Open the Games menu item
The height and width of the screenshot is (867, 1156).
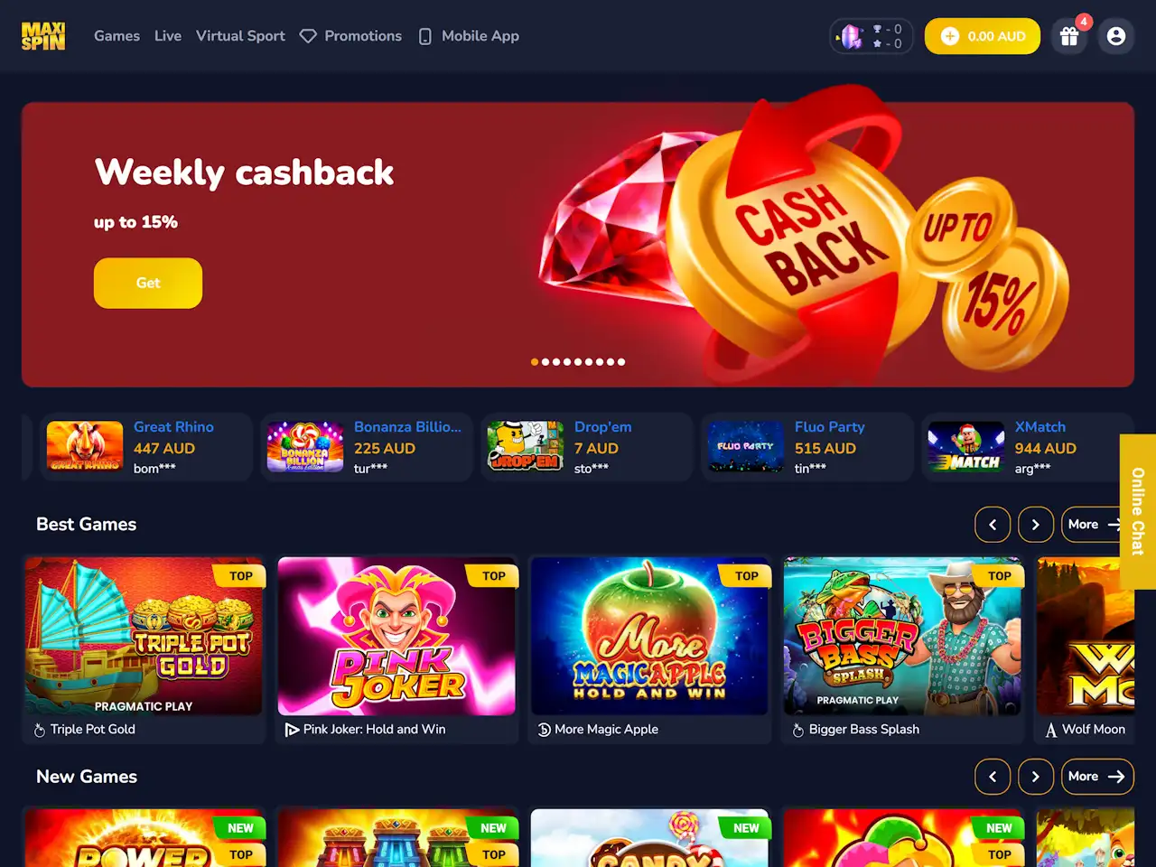pos(117,36)
